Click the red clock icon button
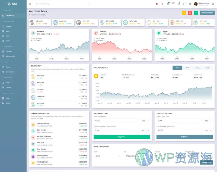The image size is (217, 172). [190, 13]
